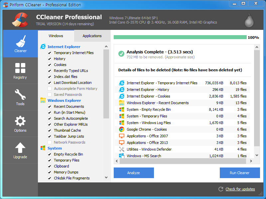266x199 pixels.
Task: Click the green Analysis Complete checkmark icon
Action: [x=121, y=54]
